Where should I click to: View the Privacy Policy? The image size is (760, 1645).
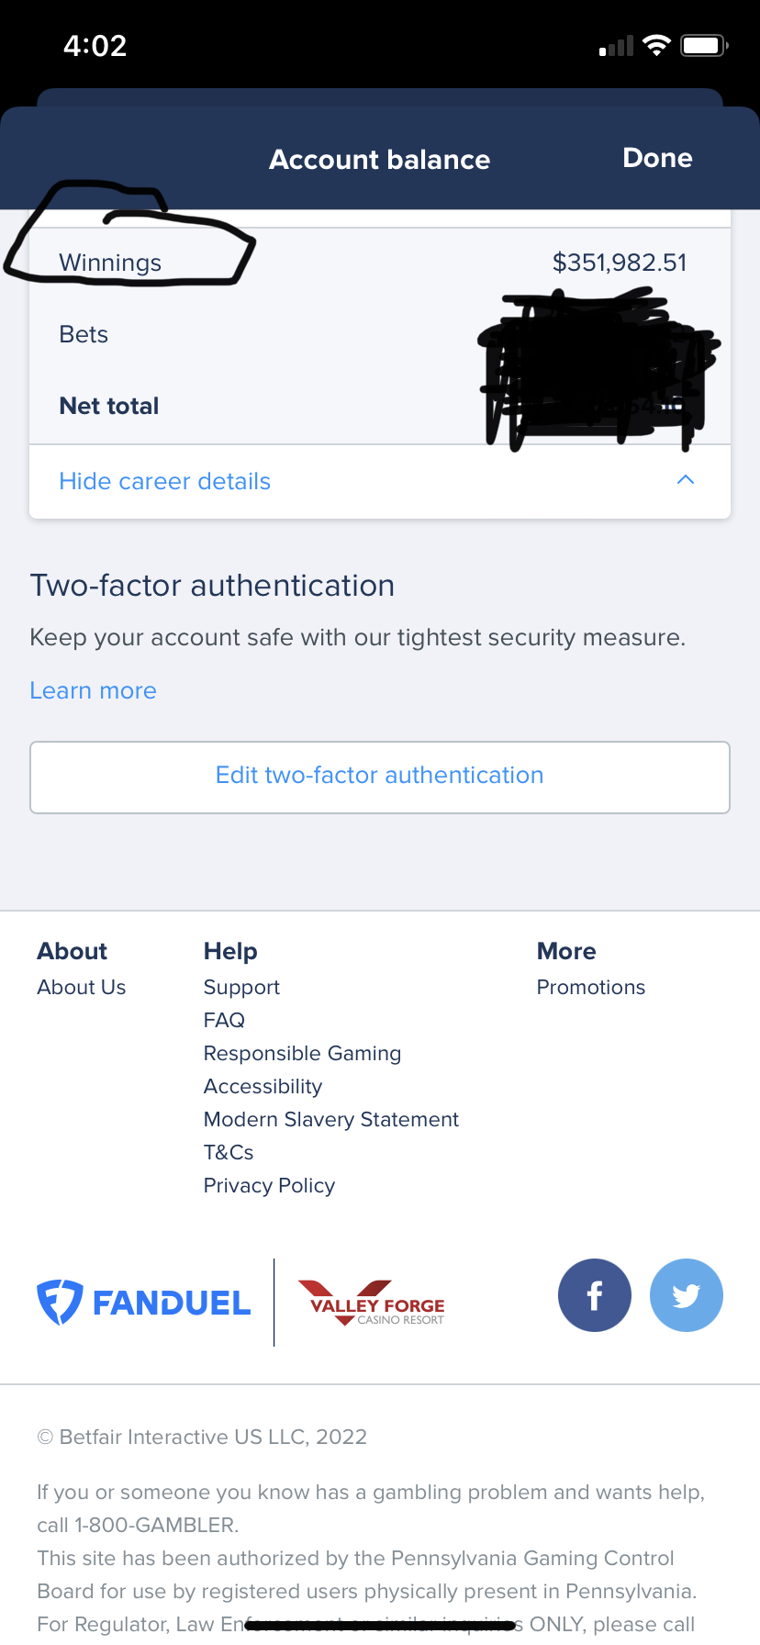point(269,1185)
